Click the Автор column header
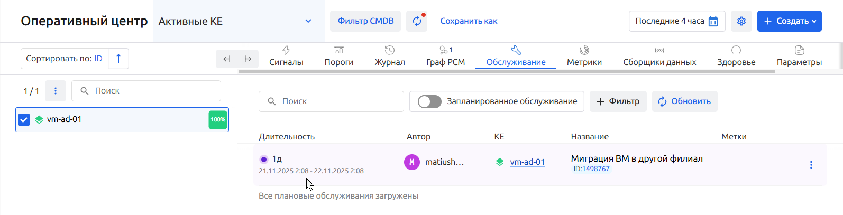This screenshot has height=215, width=843. tap(418, 136)
